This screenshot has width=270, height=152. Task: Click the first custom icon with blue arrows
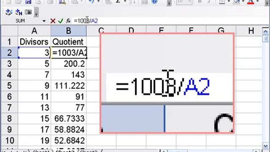click(x=8, y=12)
